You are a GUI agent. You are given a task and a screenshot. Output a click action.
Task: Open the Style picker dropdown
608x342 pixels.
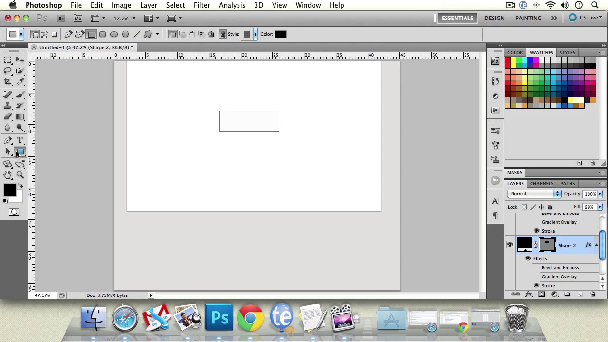(255, 34)
